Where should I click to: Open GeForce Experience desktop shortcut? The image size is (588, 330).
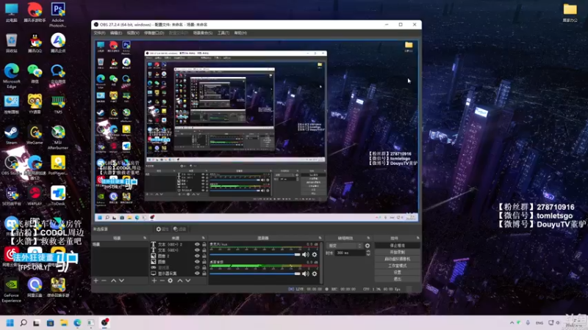coord(11,290)
